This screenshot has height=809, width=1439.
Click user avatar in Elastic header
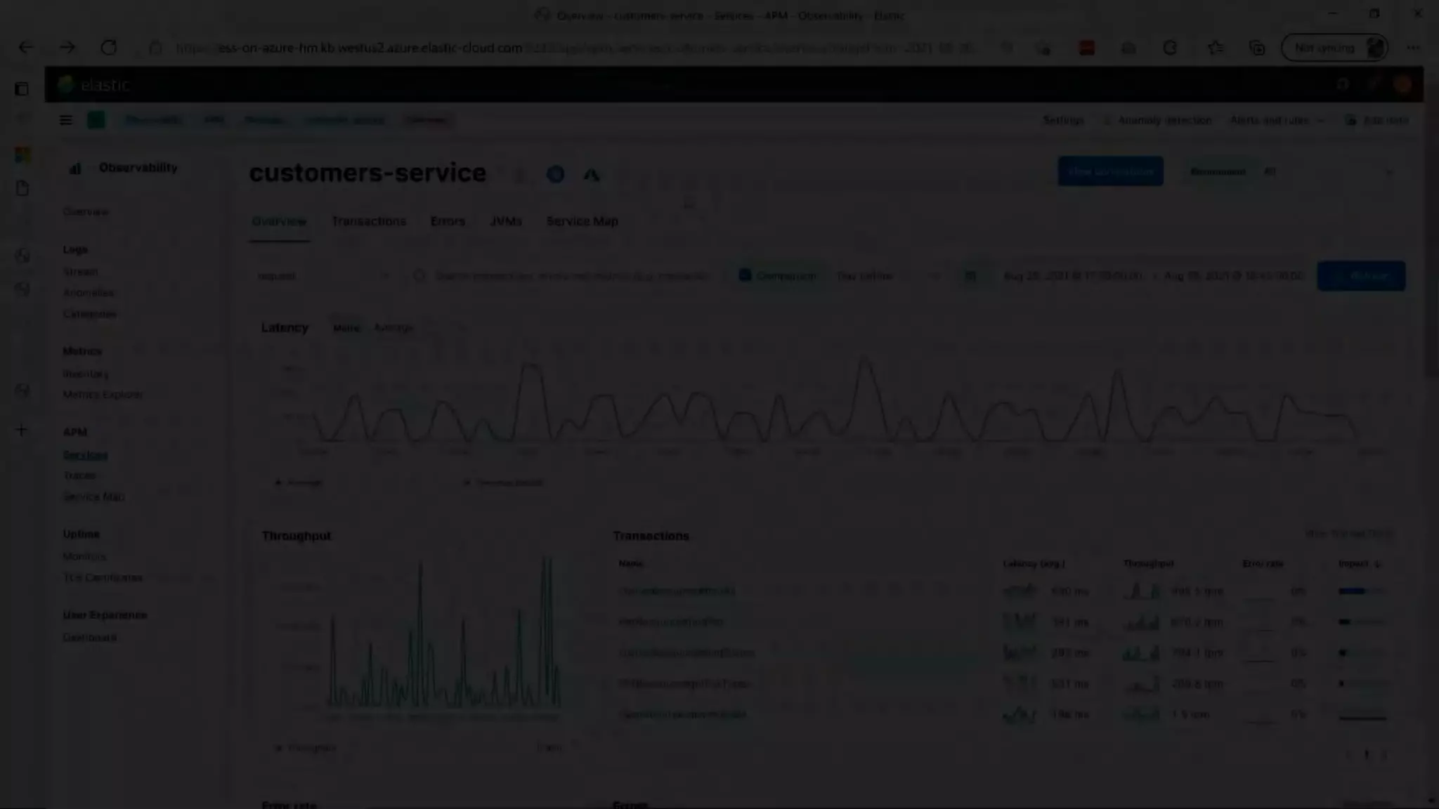(x=1402, y=85)
